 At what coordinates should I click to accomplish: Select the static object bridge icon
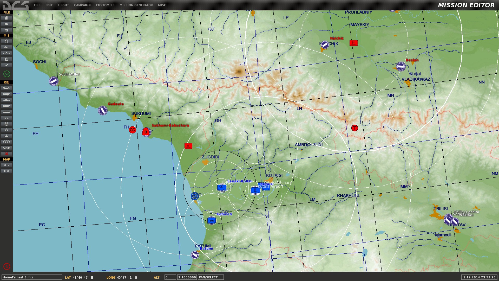[6, 112]
